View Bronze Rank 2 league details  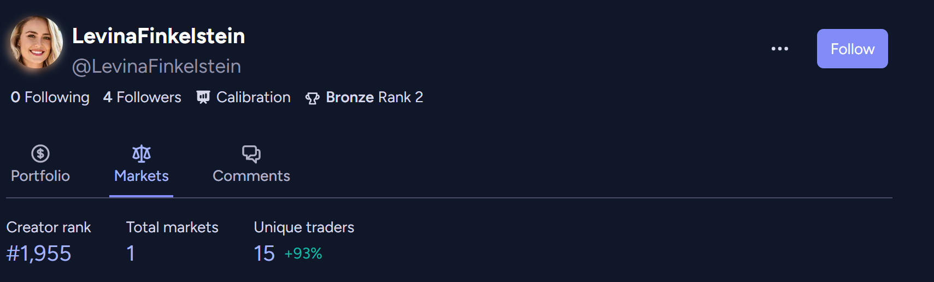coord(374,97)
